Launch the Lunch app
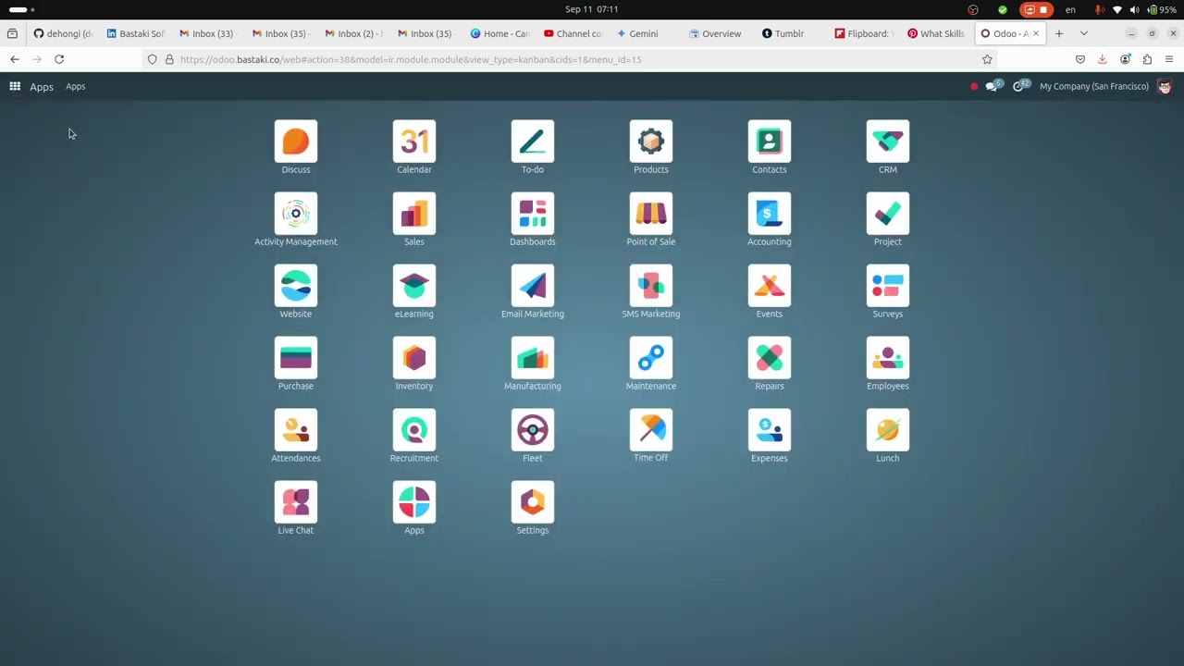The image size is (1184, 666). click(888, 430)
